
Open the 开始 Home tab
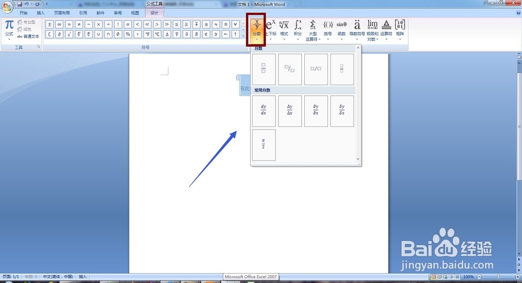tap(23, 13)
